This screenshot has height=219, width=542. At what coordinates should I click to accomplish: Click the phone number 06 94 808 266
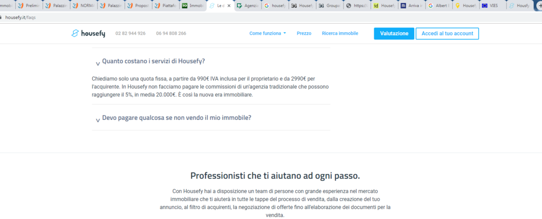(171, 33)
